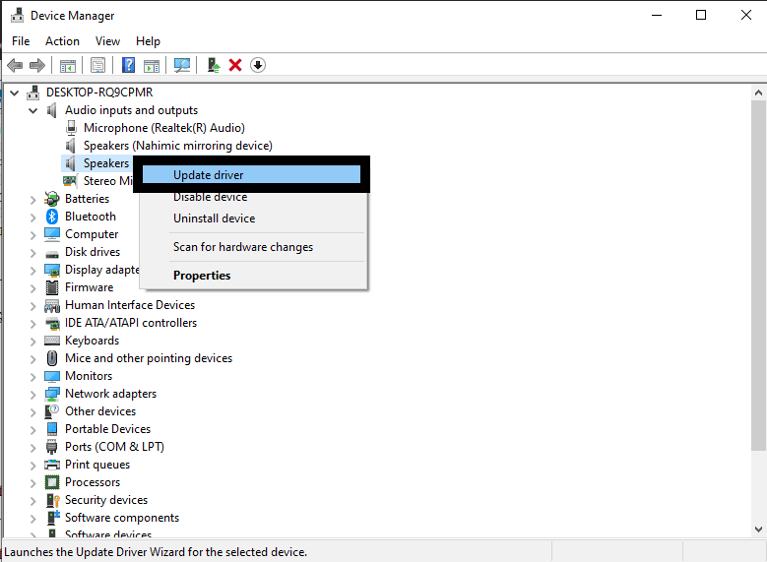
Task: Select Microphone (Realtek(R) Audio) device
Action: (x=163, y=128)
